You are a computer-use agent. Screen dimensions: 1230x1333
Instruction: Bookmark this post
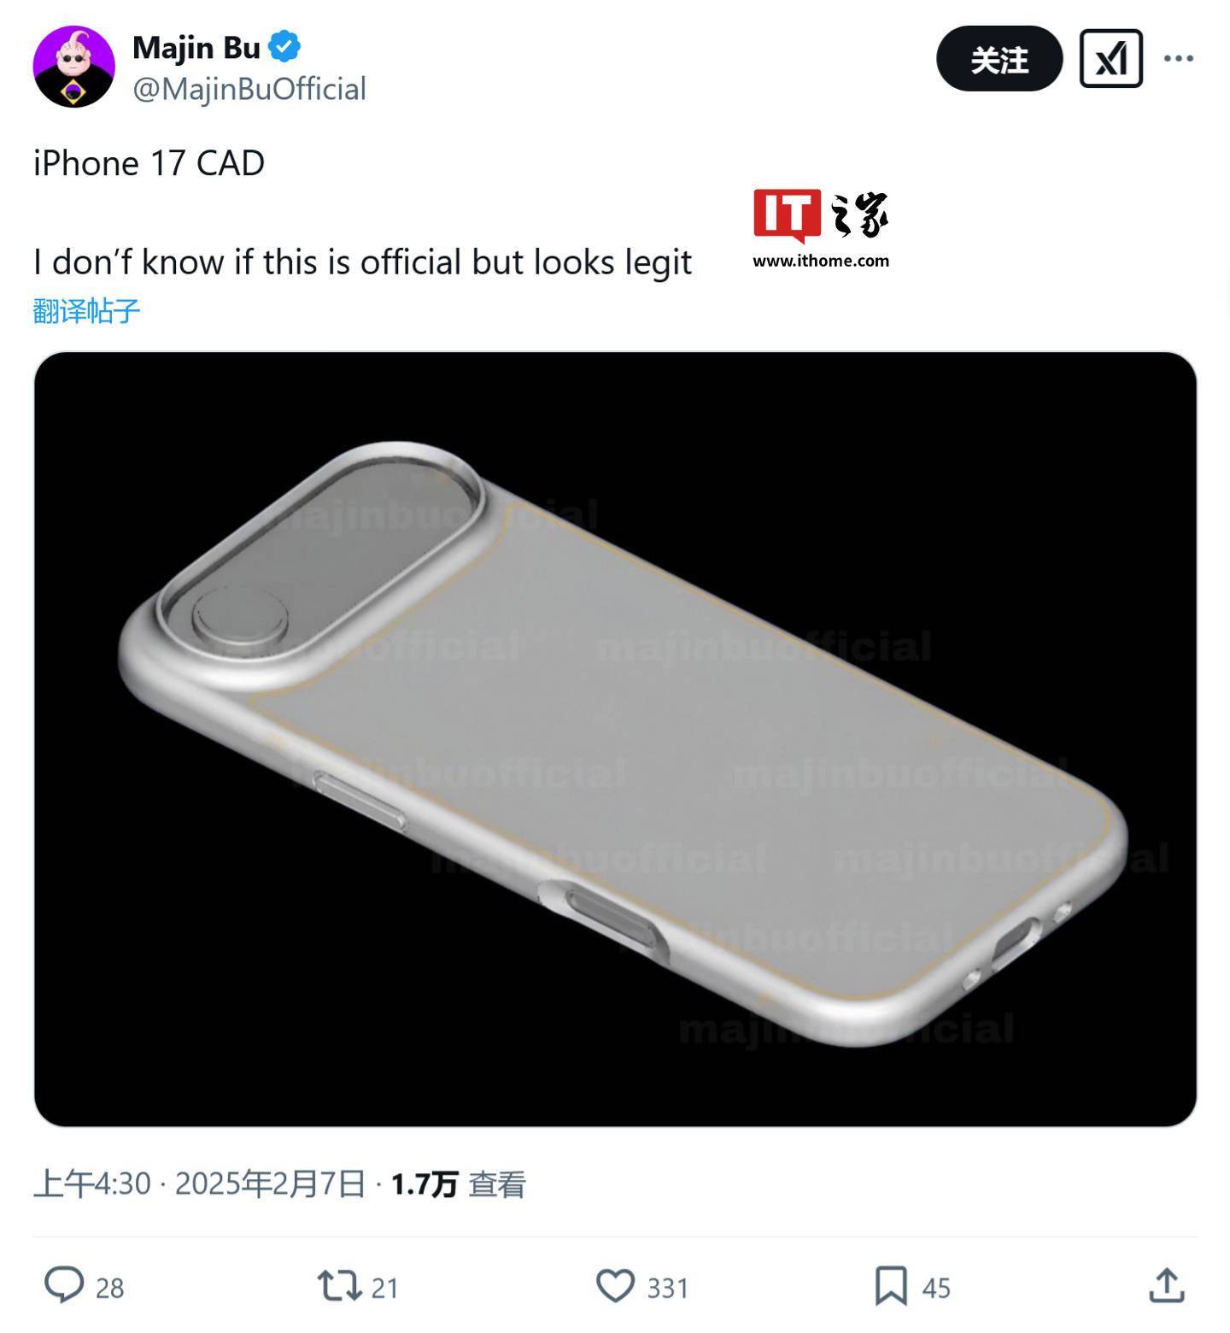click(x=891, y=1286)
